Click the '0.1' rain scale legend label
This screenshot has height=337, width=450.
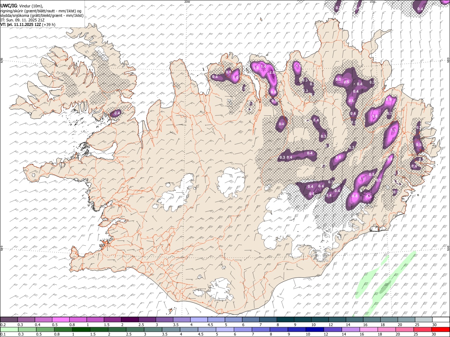pos(3,335)
